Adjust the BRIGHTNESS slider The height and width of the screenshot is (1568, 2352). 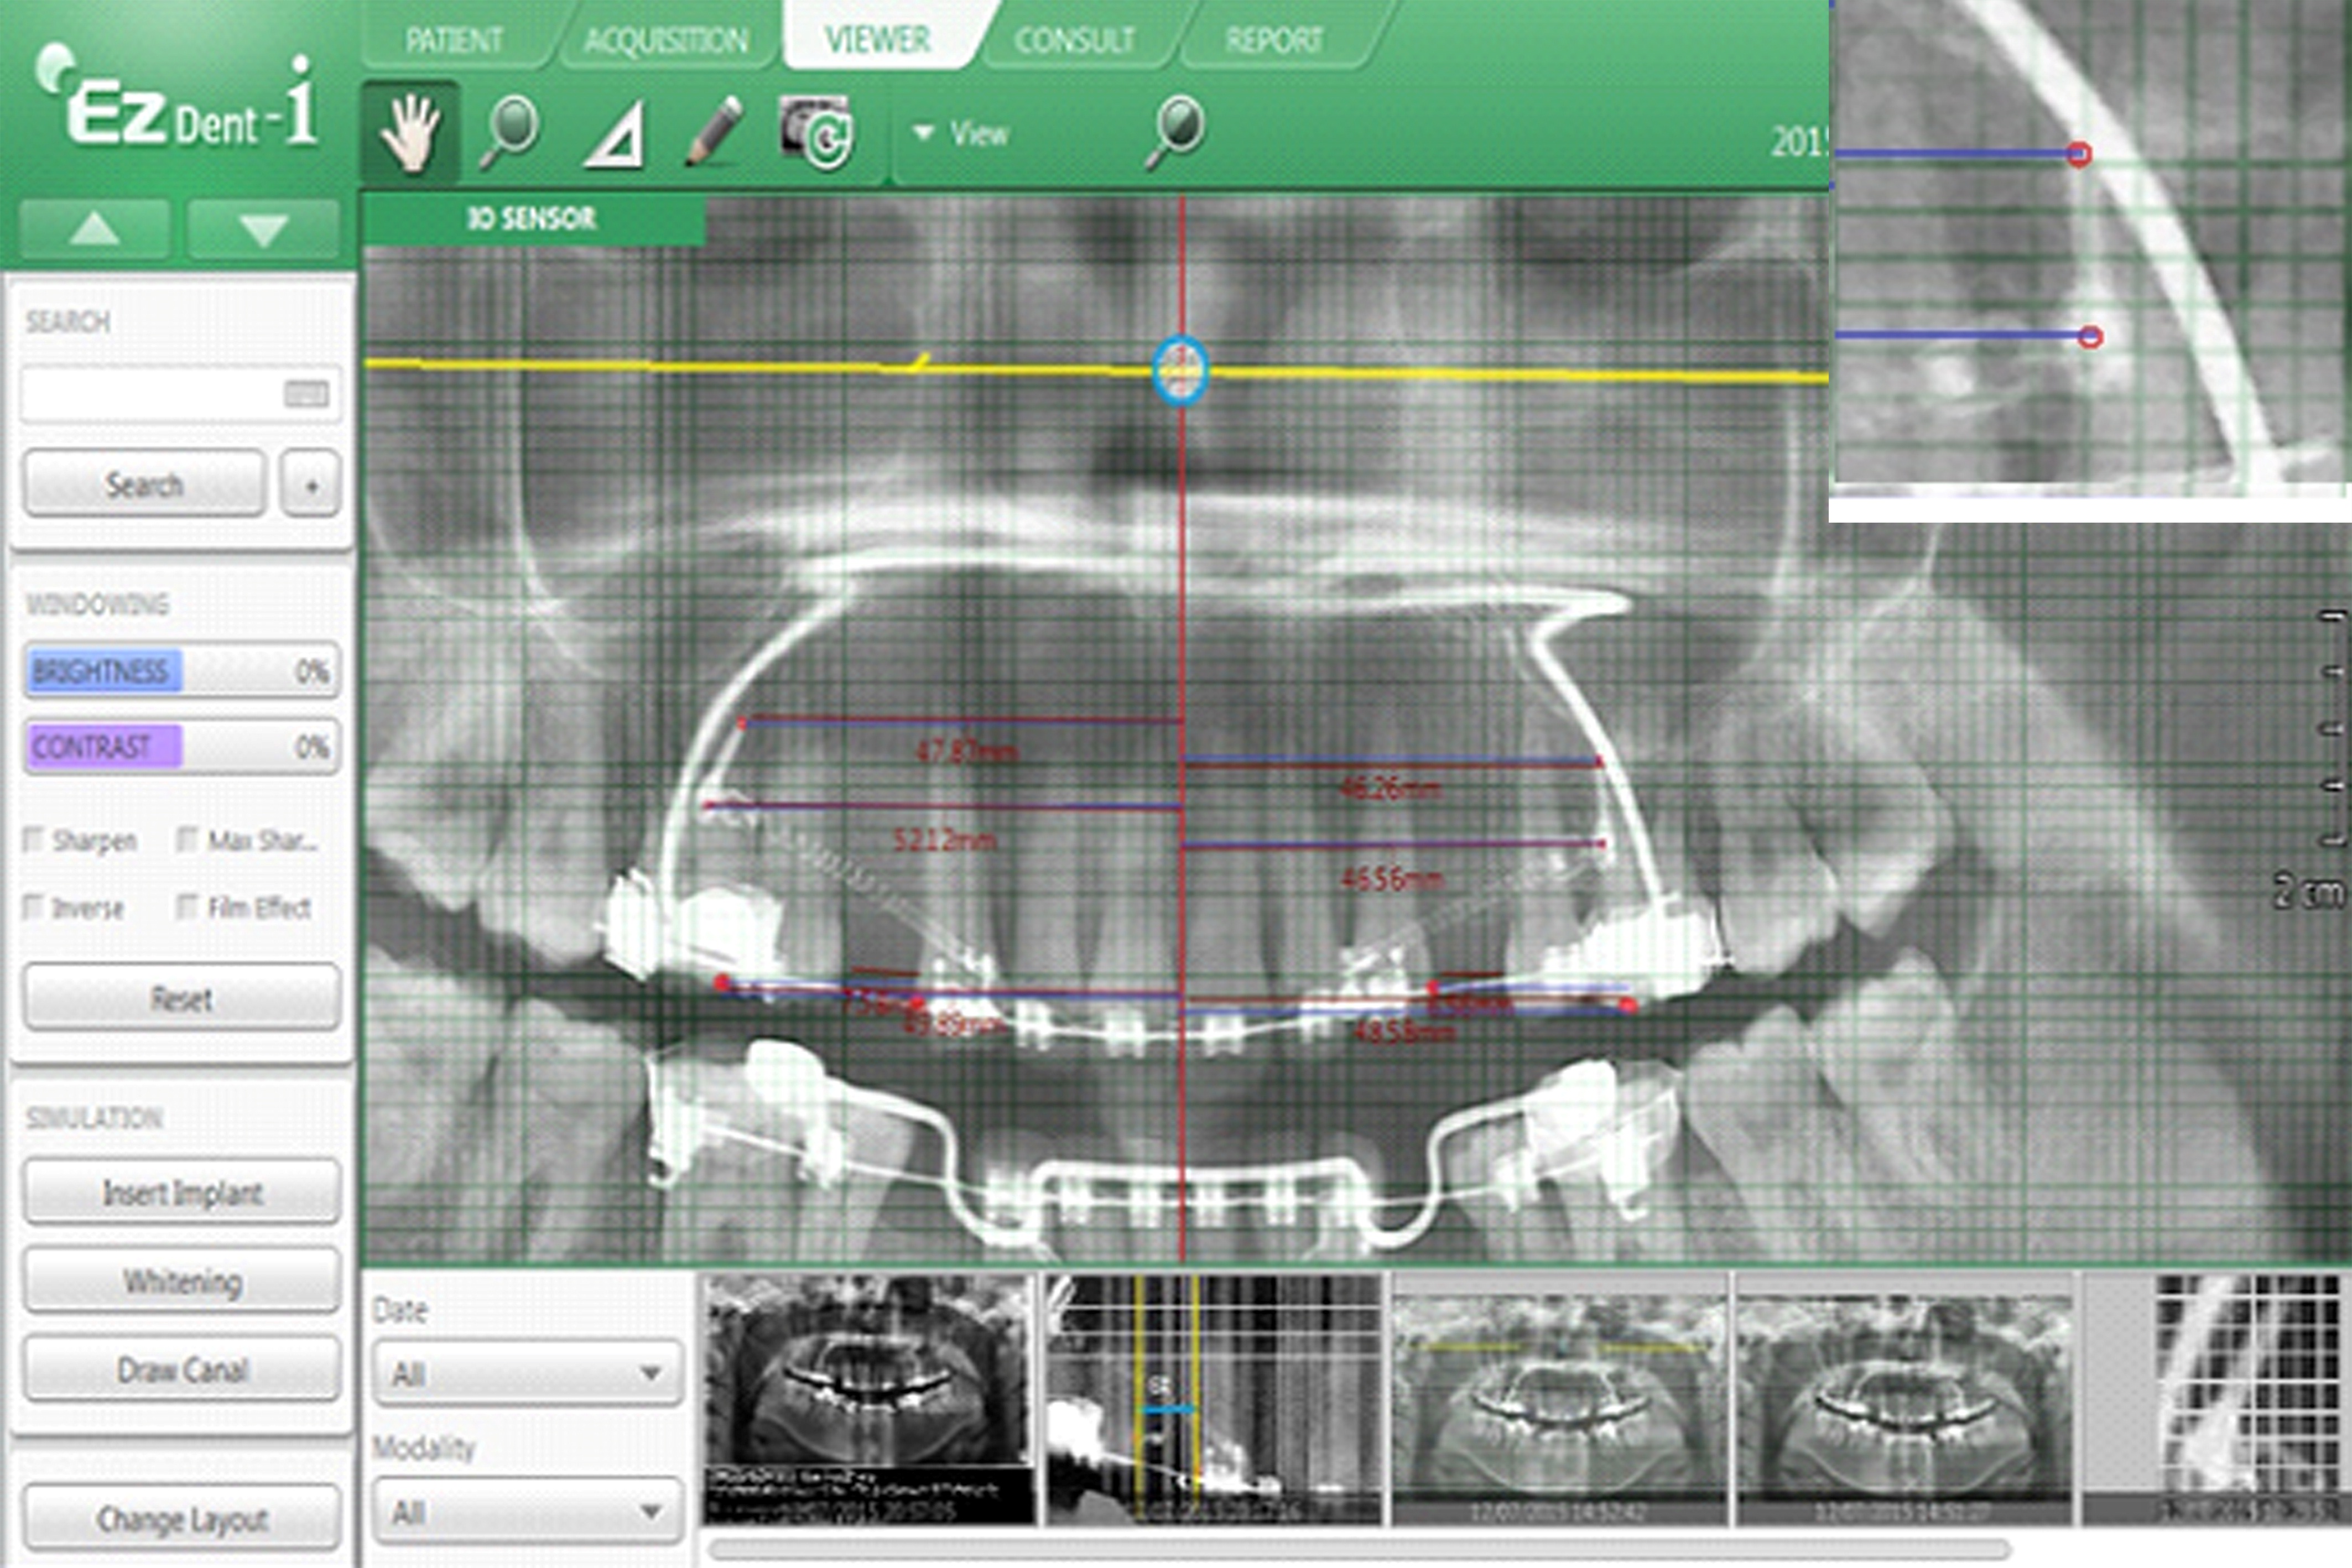[x=181, y=670]
